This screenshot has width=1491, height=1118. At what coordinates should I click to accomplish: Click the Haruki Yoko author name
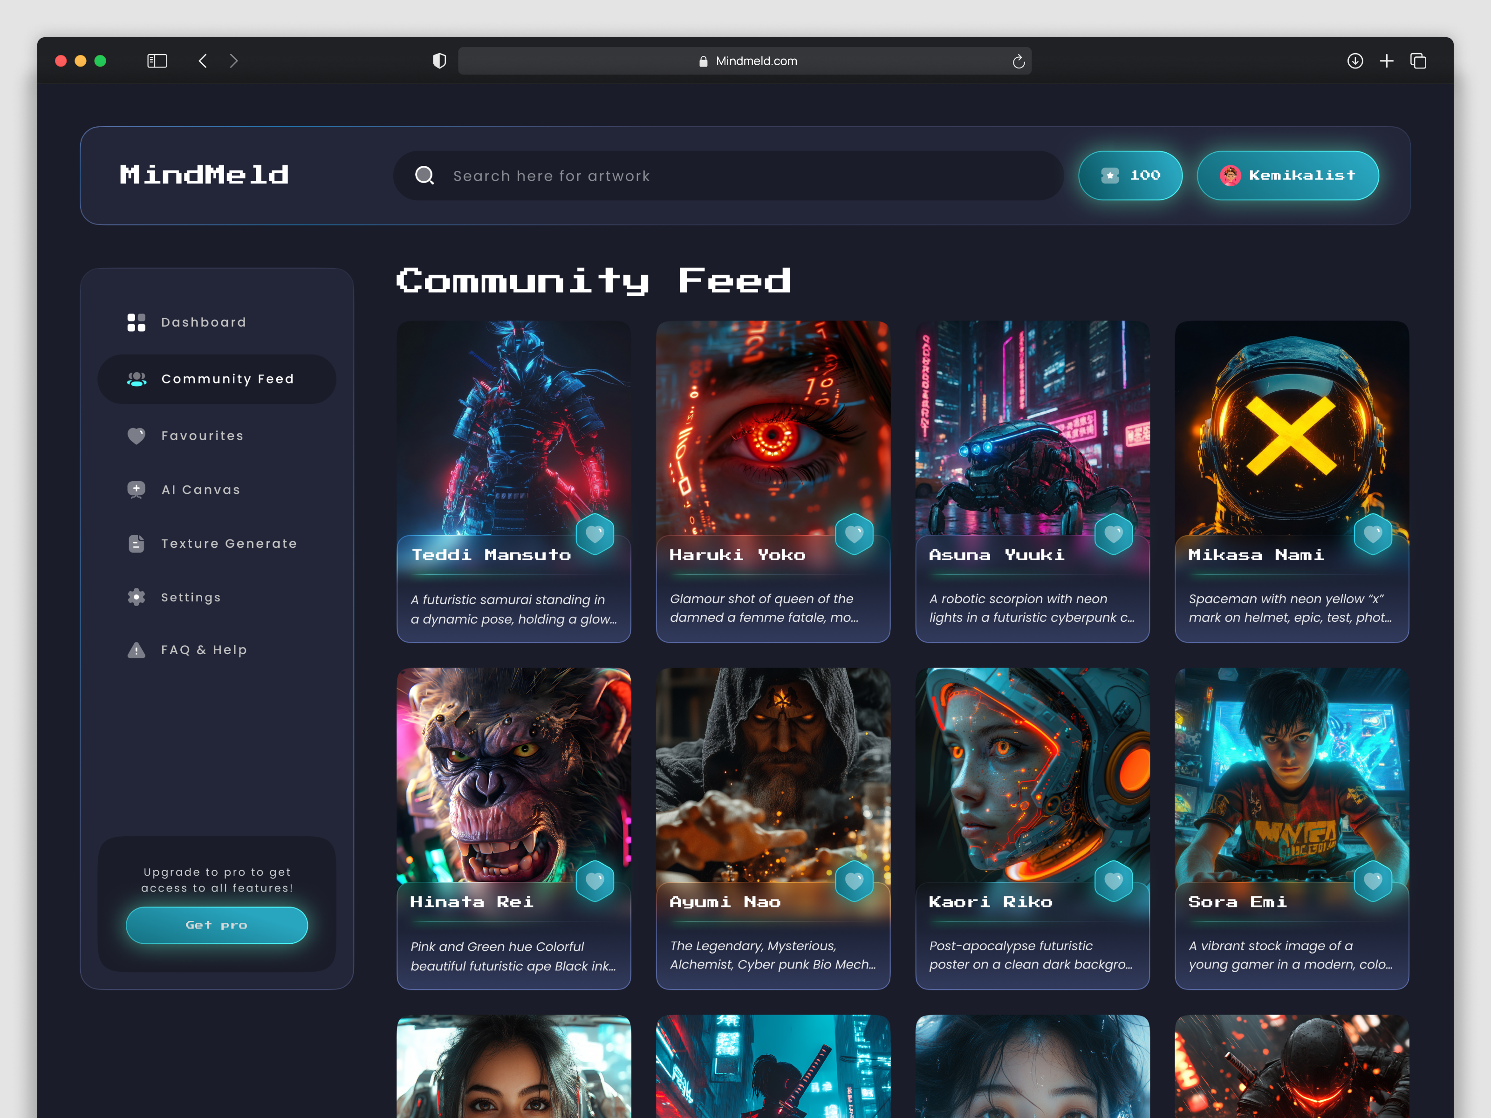pos(738,555)
